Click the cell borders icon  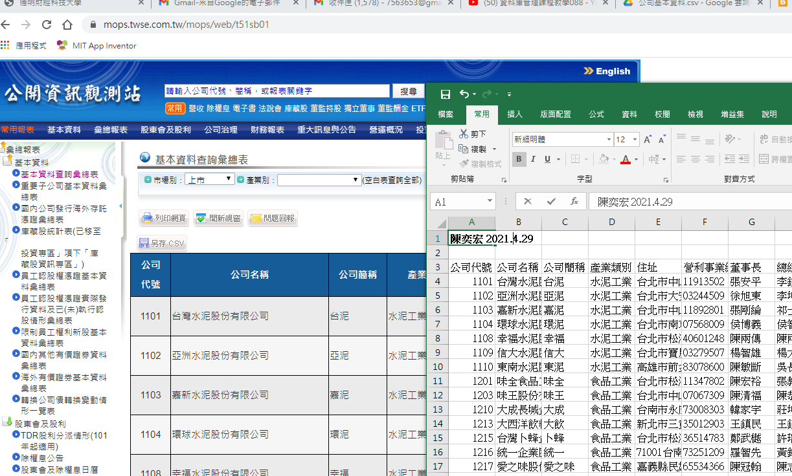(x=574, y=159)
